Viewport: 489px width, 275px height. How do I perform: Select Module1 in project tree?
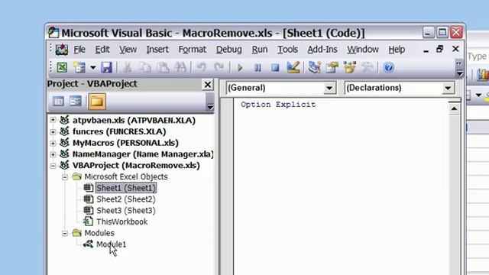[112, 244]
